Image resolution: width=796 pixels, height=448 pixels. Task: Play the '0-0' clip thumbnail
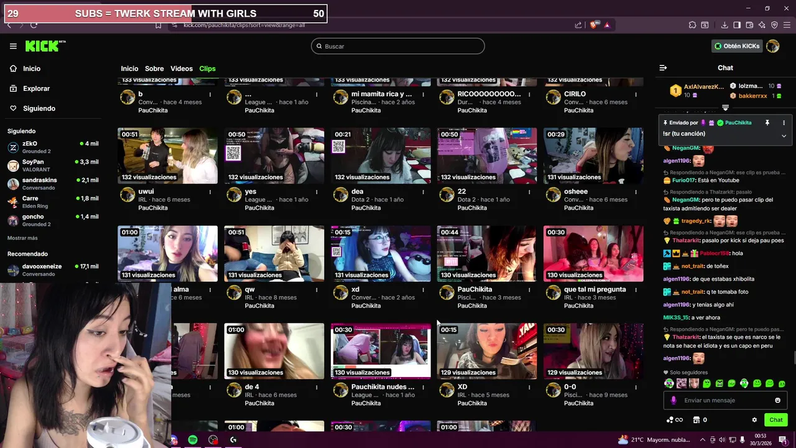pos(593,351)
